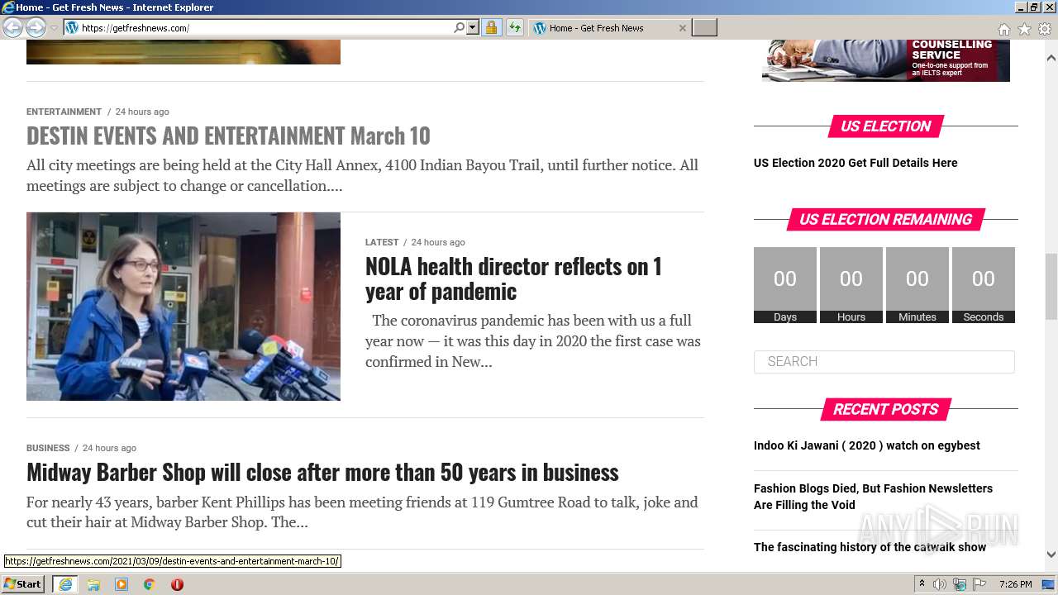Open the network tray icon
Screen dimensions: 1058x595
[960, 584]
